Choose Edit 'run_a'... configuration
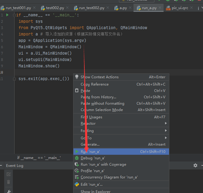 (121, 185)
